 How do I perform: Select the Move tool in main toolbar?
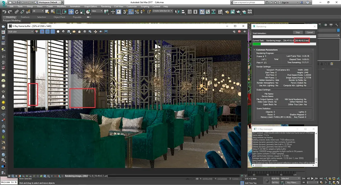coord(71,12)
